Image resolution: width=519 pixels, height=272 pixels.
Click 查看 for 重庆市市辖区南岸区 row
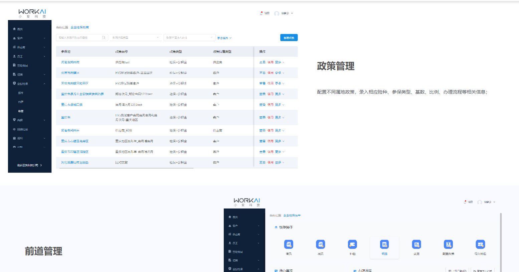262,141
